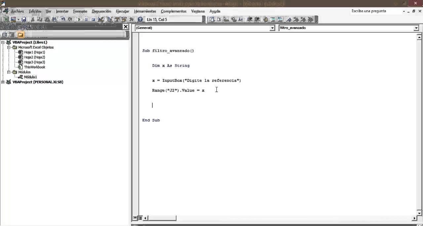Open the Edición menu
This screenshot has width=423, height=226.
tap(35, 11)
